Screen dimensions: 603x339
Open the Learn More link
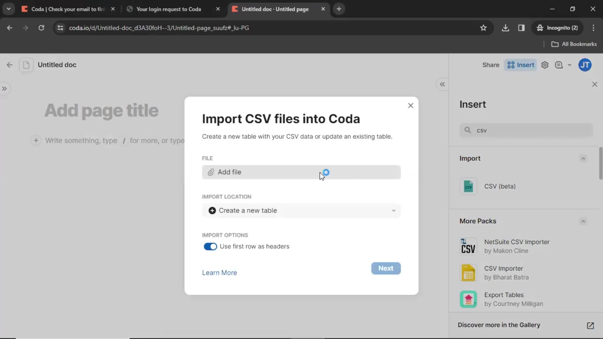tap(219, 273)
